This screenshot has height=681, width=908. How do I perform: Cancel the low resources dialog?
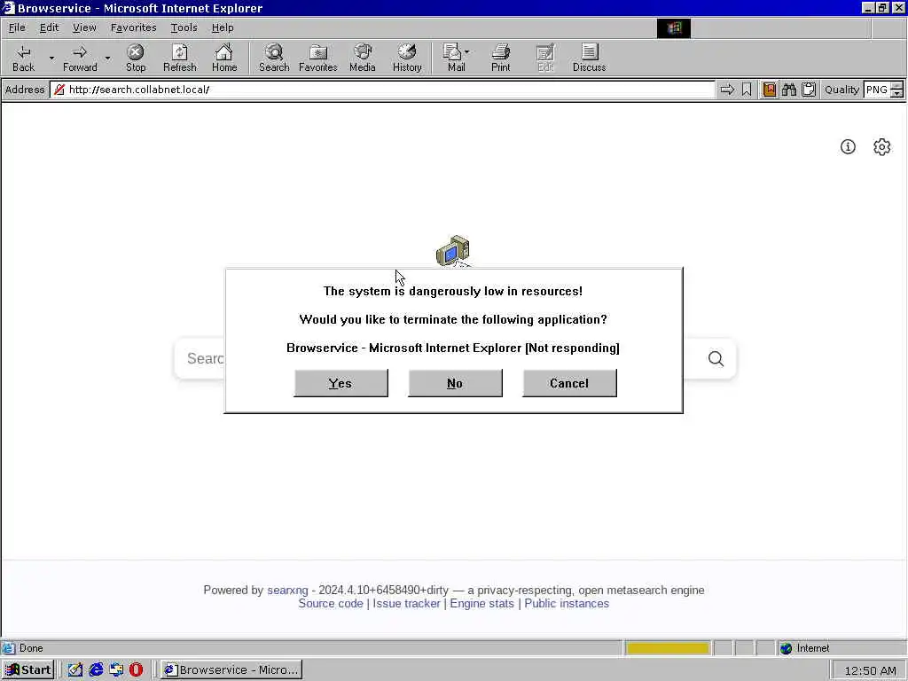pyautogui.click(x=569, y=383)
